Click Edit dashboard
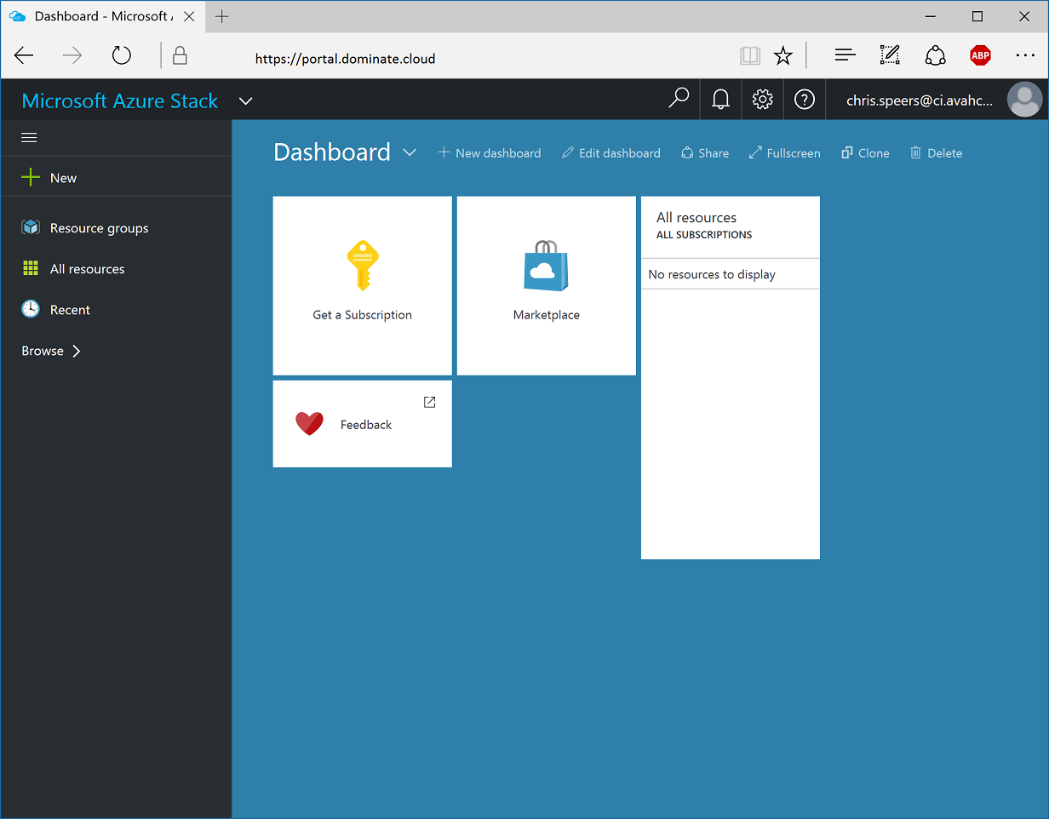 (x=611, y=153)
